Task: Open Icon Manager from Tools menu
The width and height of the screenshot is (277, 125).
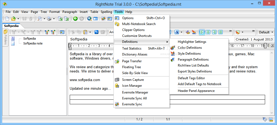Action: [142, 86]
